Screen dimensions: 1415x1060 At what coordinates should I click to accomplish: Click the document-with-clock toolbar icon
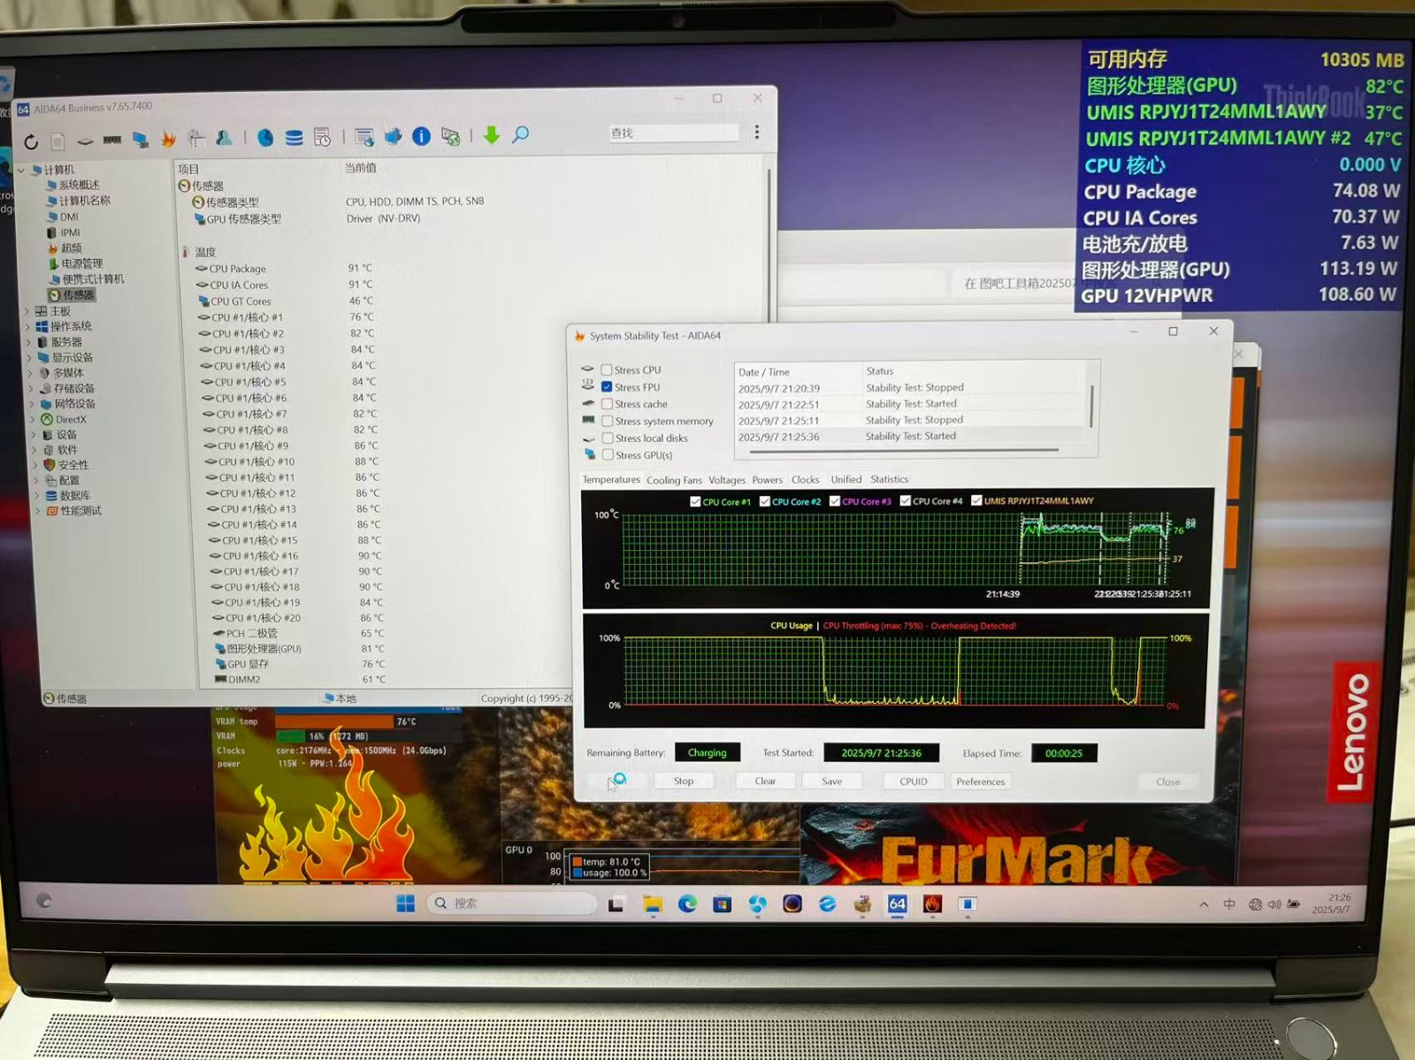(323, 137)
